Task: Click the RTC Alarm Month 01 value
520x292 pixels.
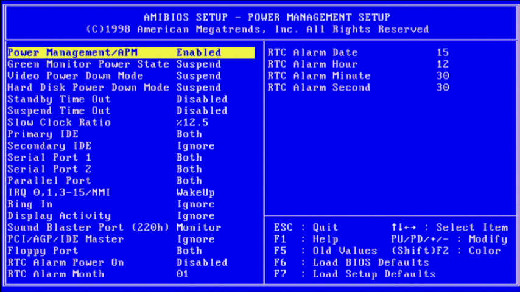Action: pos(183,274)
